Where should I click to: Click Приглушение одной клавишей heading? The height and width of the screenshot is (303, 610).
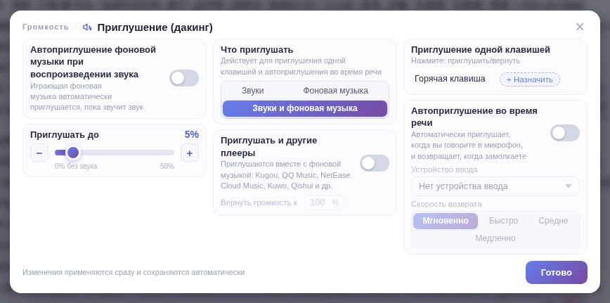click(481, 50)
